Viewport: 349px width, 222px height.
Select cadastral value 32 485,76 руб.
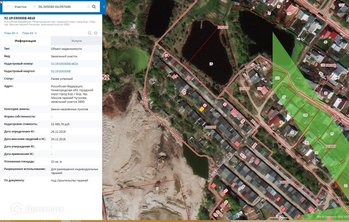pyautogui.click(x=60, y=124)
